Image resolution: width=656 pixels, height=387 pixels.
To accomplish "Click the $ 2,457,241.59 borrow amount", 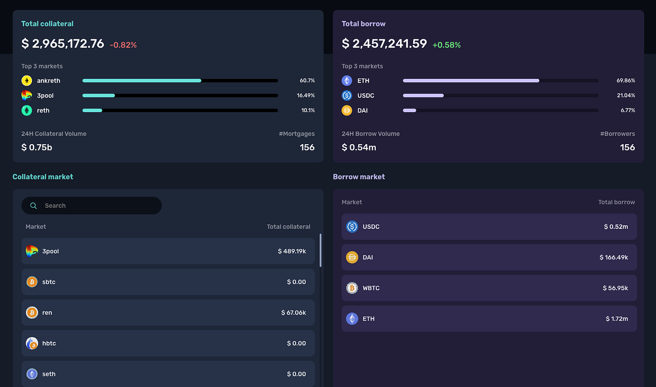I will [x=384, y=44].
